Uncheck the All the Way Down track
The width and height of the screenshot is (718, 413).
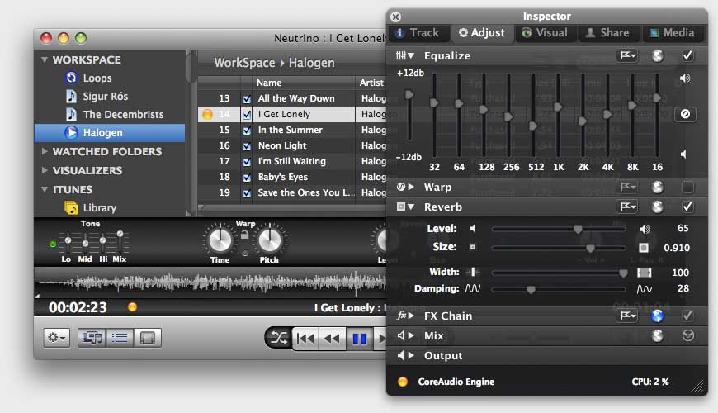pos(247,99)
